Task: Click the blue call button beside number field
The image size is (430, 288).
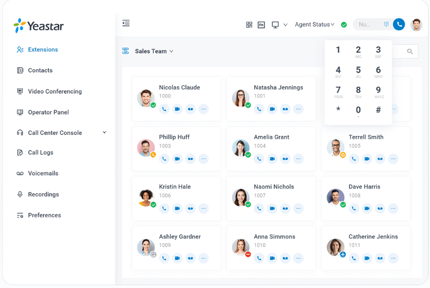Action: 399,24
